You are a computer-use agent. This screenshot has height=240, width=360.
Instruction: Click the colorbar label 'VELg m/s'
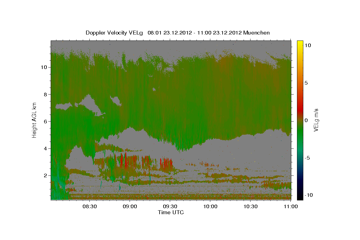[x=316, y=120]
